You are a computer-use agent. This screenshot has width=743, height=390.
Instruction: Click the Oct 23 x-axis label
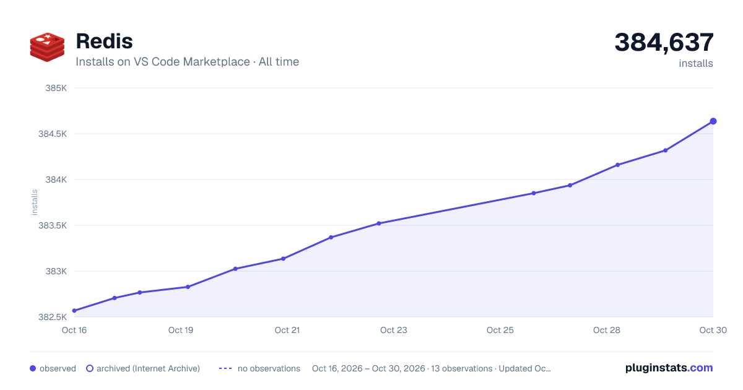click(x=394, y=330)
